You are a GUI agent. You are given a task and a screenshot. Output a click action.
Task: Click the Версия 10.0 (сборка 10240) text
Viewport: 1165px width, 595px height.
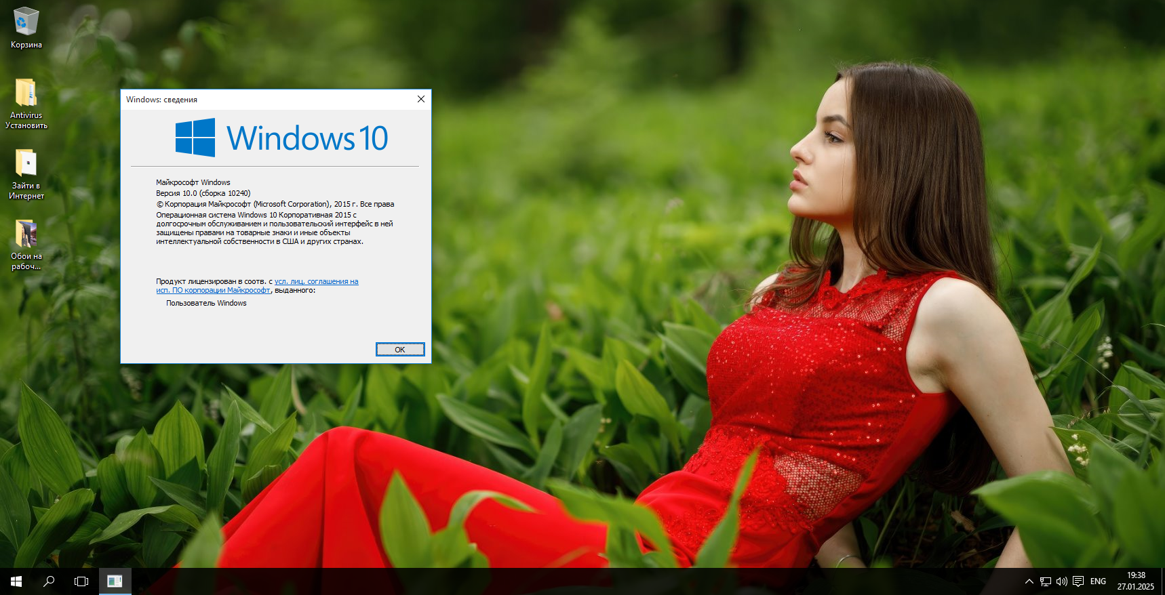click(203, 193)
